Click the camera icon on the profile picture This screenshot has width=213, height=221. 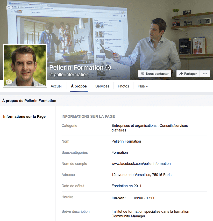coord(9,82)
